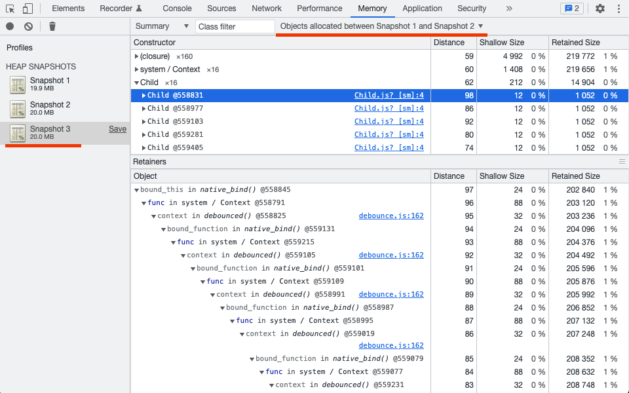Viewport: 629px width, 393px height.
Task: Toggle the device toolbar icon
Action: (28, 9)
